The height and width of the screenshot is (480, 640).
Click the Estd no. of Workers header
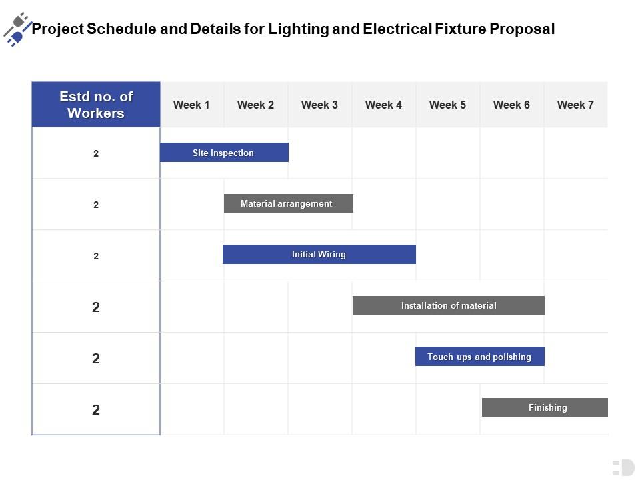tap(96, 105)
